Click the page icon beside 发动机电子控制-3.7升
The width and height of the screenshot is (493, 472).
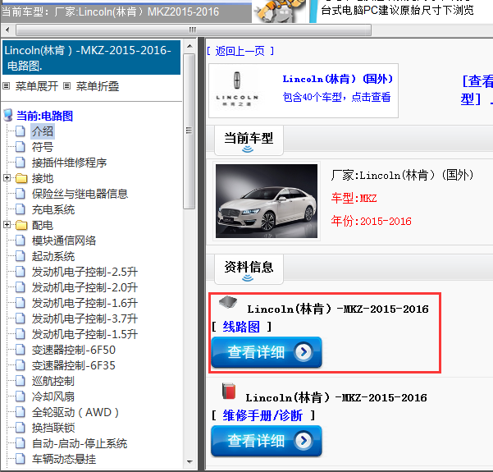tap(21, 318)
